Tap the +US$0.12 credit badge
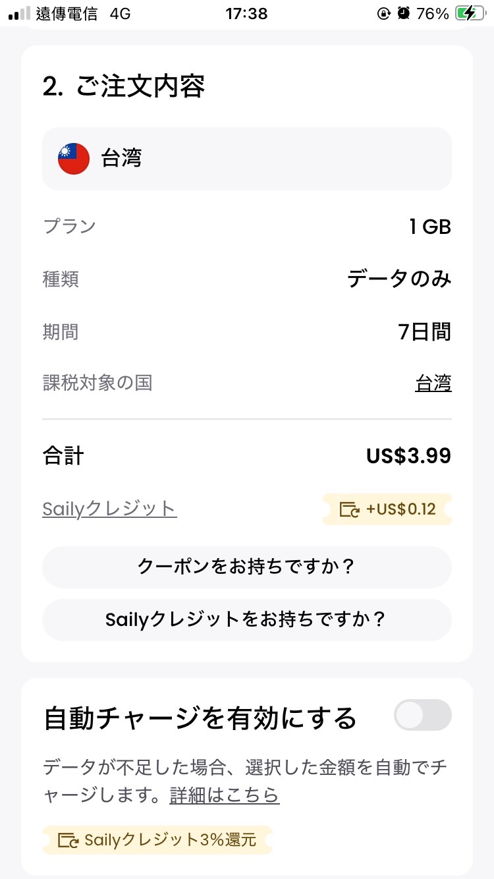The width and height of the screenshot is (494, 879). point(388,509)
